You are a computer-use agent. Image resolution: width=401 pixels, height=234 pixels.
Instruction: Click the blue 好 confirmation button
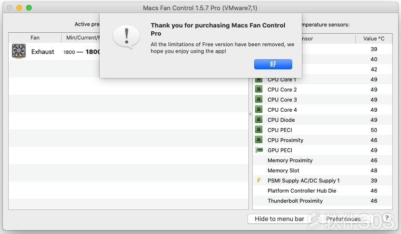point(273,64)
